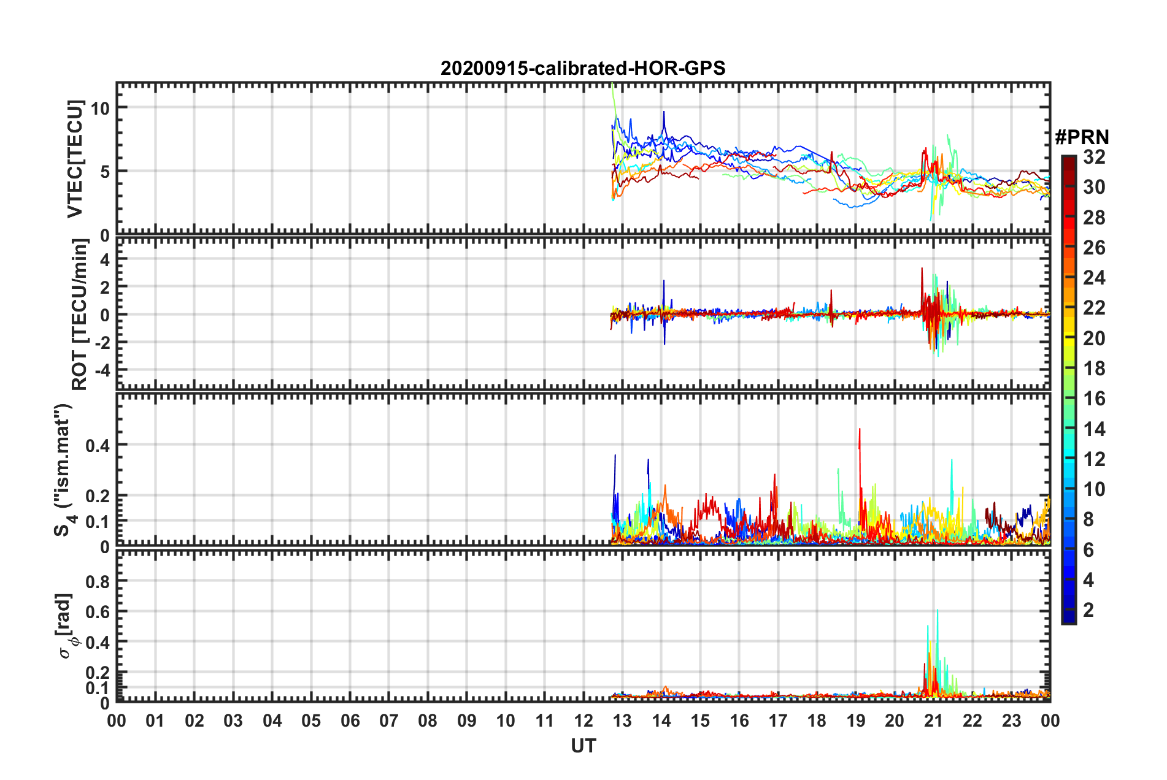Click the '#PRN' colorbar title
Screen dimensions: 1167x780
(x=1082, y=137)
